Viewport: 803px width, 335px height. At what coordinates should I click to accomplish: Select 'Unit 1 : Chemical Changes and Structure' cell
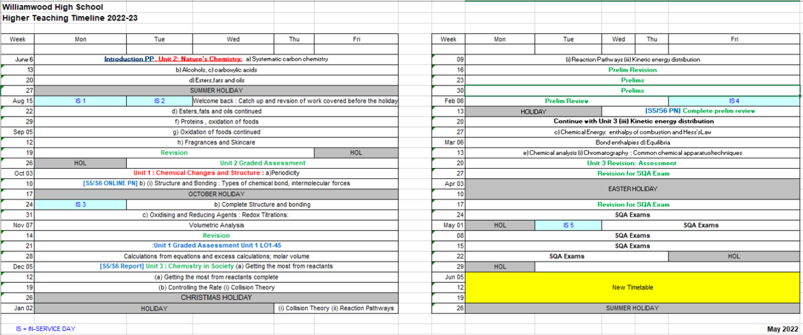pos(217,173)
